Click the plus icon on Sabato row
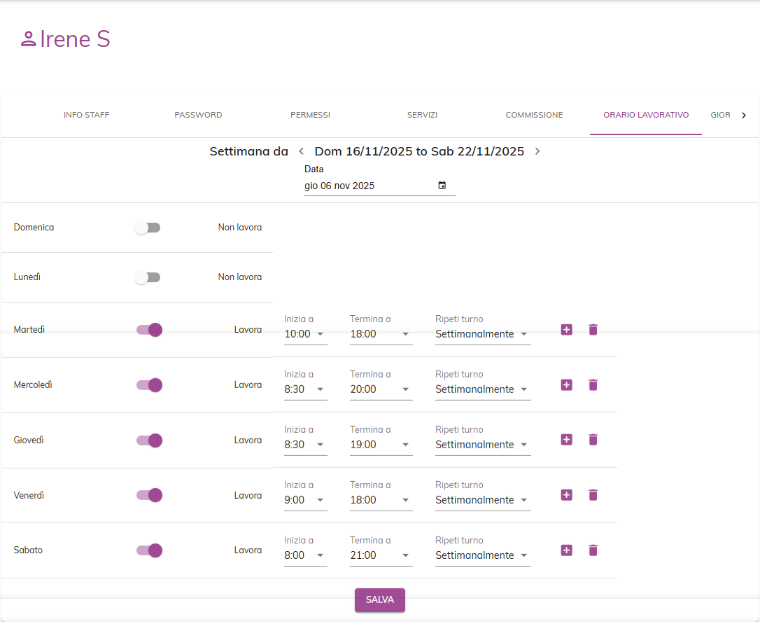Image resolution: width=760 pixels, height=631 pixels. click(x=566, y=550)
